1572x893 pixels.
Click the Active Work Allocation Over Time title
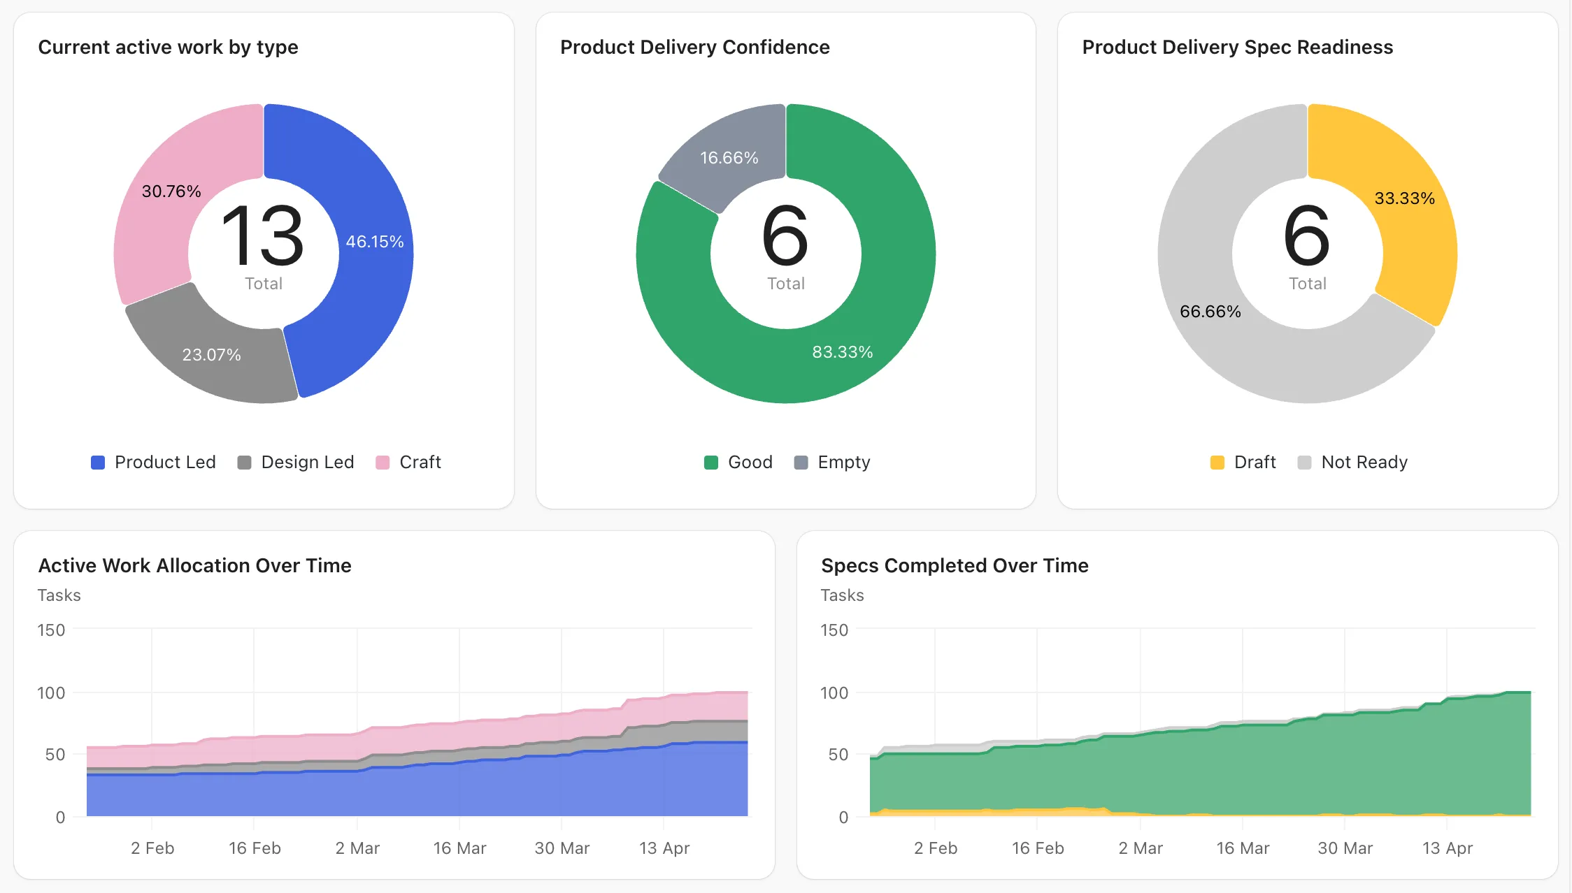pyautogui.click(x=194, y=566)
